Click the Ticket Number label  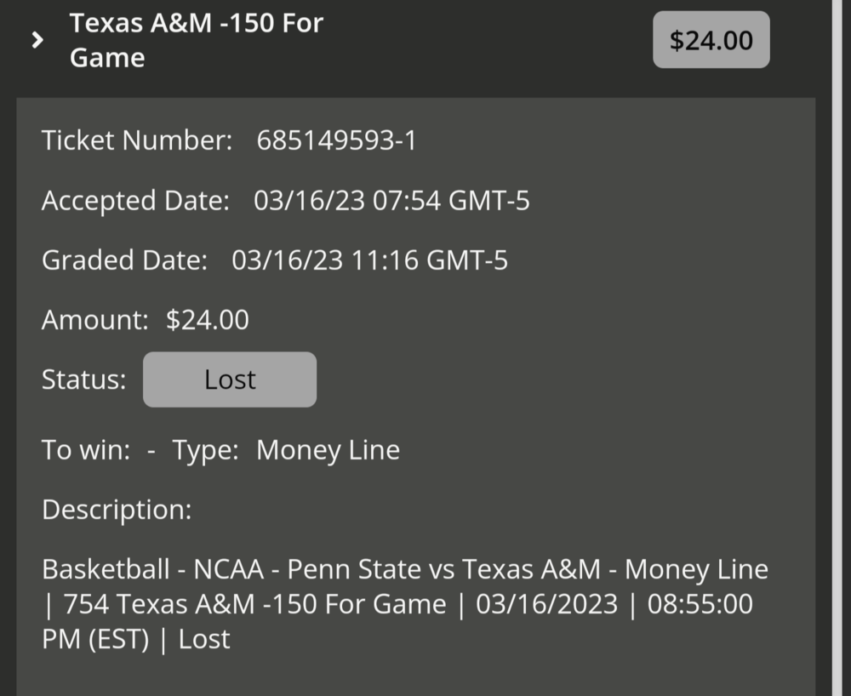tap(137, 140)
